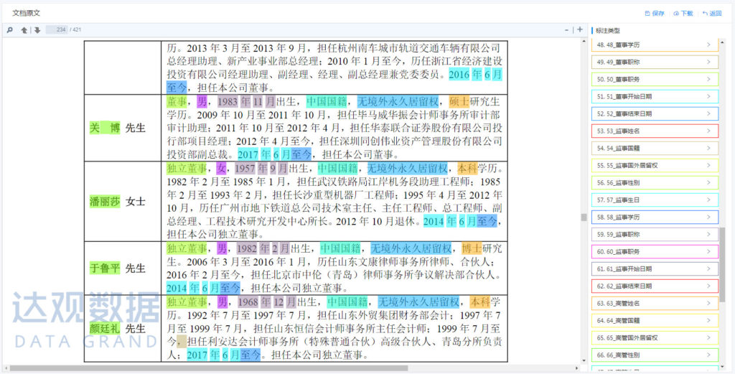Expand the 48_董事学历 label chevron
735x374 pixels.
(708, 45)
